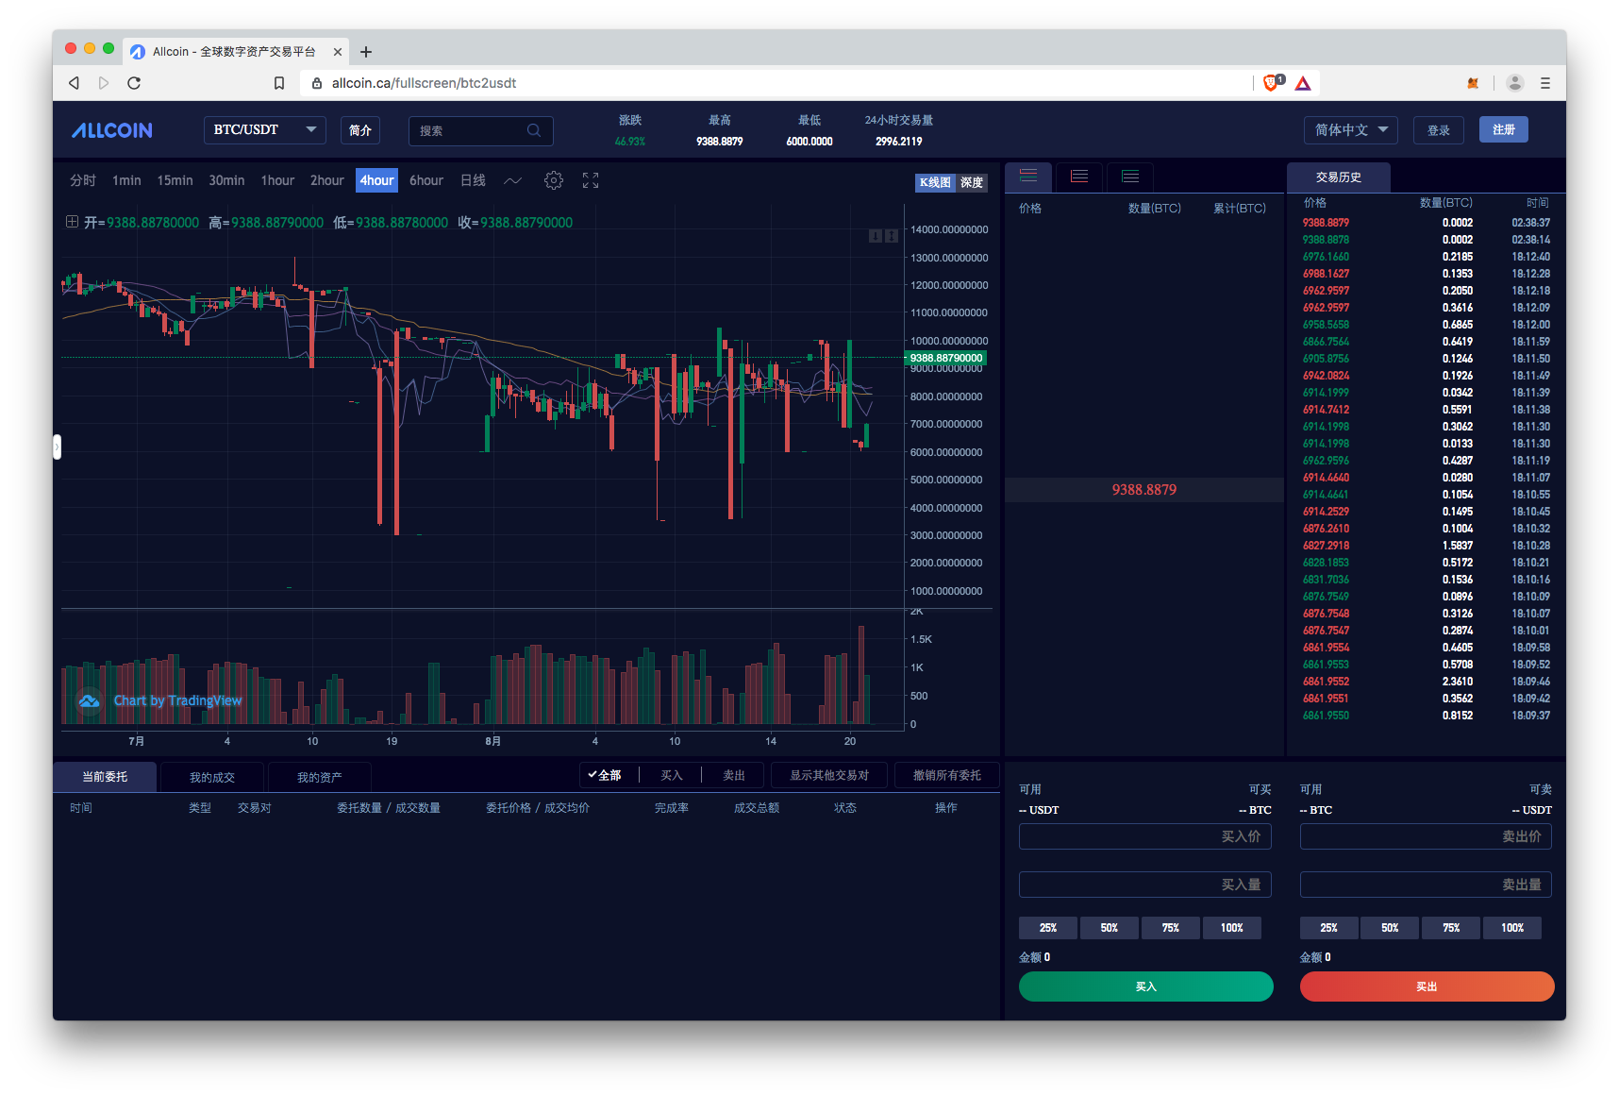Viewport: 1619px width, 1096px height.
Task: Click the green 买入 buy button
Action: tap(1146, 986)
